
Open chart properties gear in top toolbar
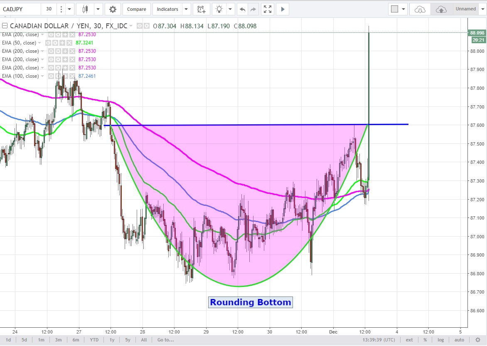pos(113,9)
